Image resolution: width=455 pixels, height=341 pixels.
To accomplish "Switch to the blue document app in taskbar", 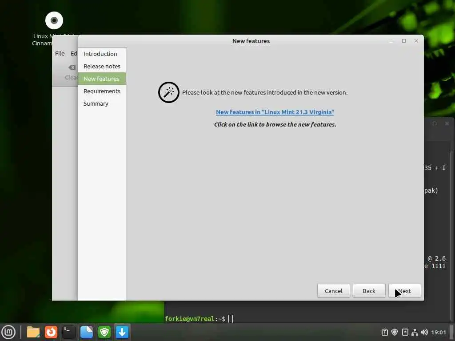I will tap(87, 332).
